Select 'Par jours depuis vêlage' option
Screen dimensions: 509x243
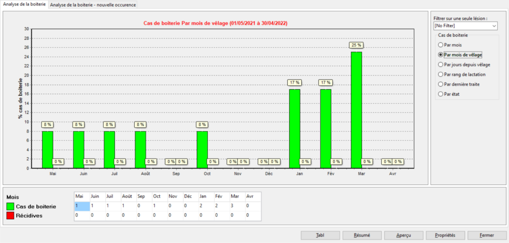440,64
